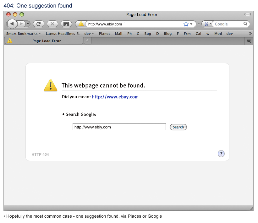258x223 pixels.
Task: Open the G bookmark
Action: pos(138,34)
